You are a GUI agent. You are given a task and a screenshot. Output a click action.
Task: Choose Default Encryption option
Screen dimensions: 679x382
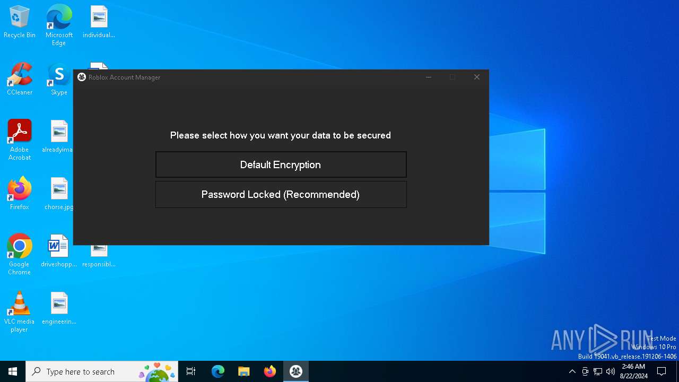pyautogui.click(x=281, y=164)
